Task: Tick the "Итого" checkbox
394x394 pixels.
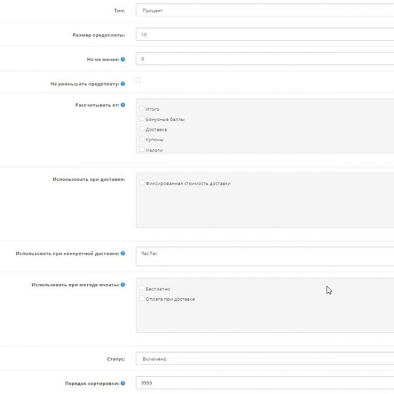Action: 142,109
